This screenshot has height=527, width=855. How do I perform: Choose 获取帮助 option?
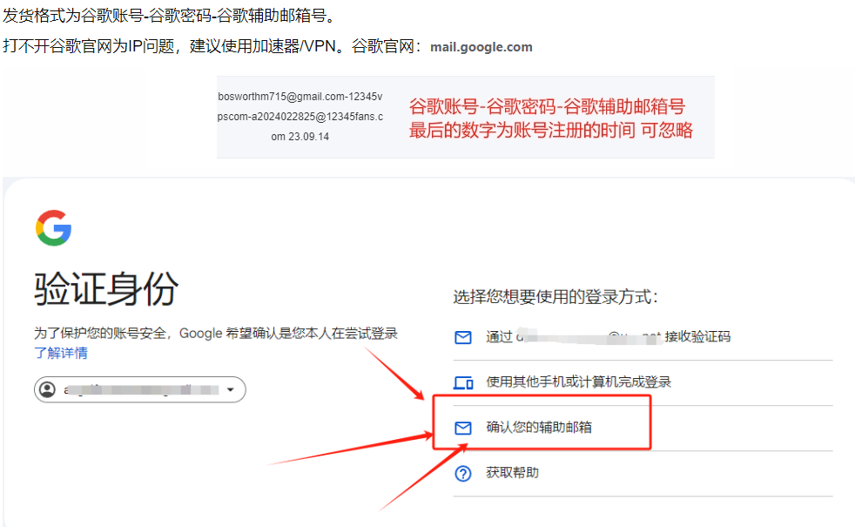[643, 474]
